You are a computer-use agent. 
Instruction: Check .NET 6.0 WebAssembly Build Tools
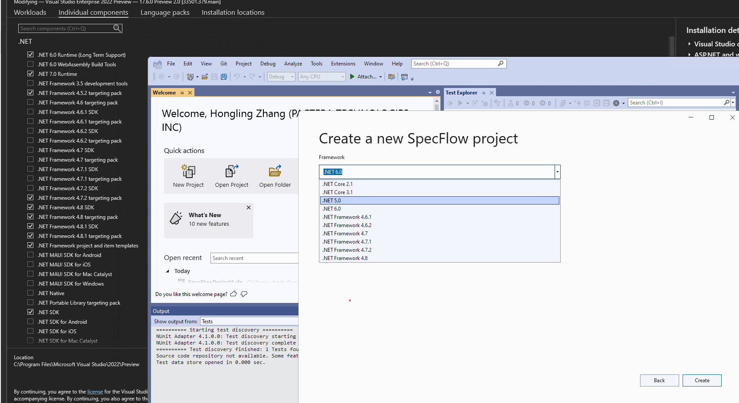30,64
